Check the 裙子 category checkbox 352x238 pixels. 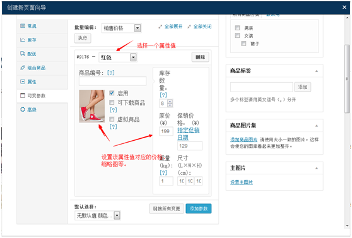pyautogui.click(x=243, y=44)
